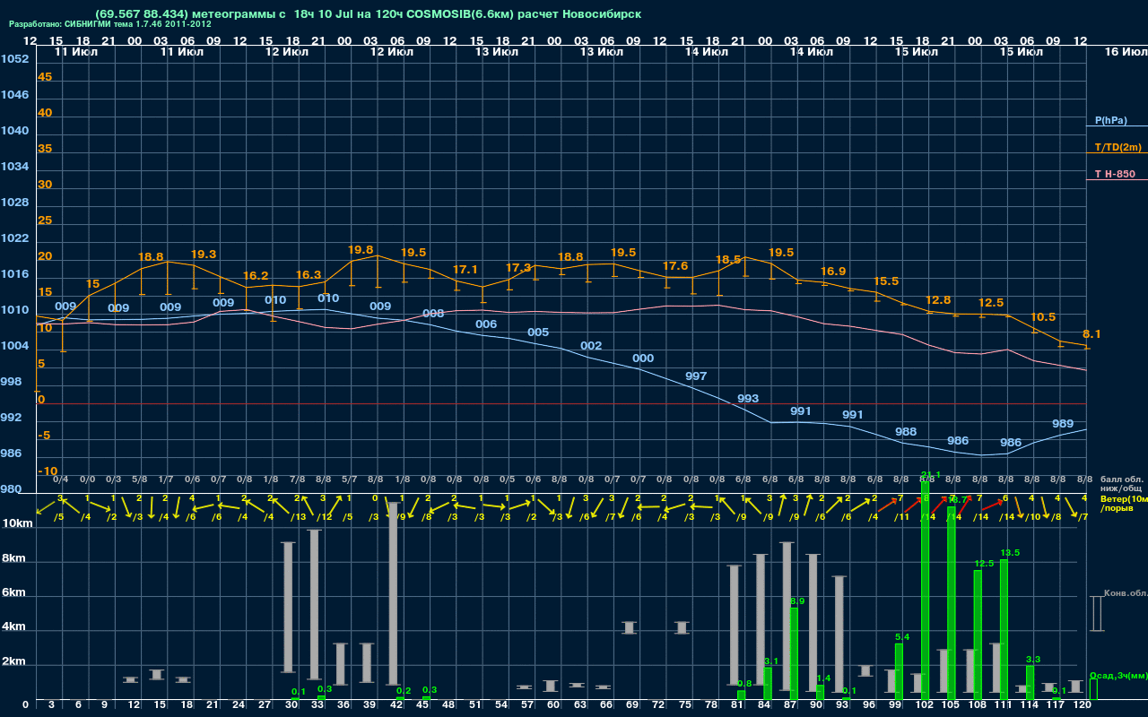Click the 17.1 temperature value
Viewport: 1148px width, 717px height.
pyautogui.click(x=465, y=270)
